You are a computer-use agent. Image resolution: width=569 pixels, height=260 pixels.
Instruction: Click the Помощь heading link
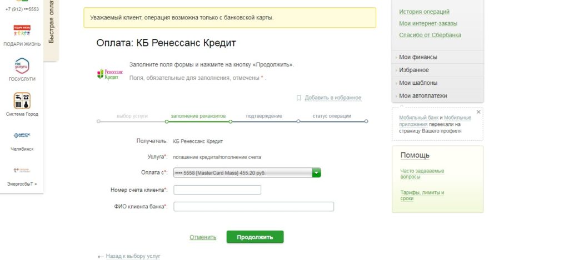click(415, 155)
